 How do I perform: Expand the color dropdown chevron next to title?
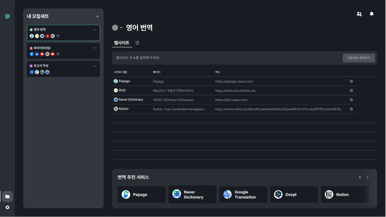coord(121,28)
